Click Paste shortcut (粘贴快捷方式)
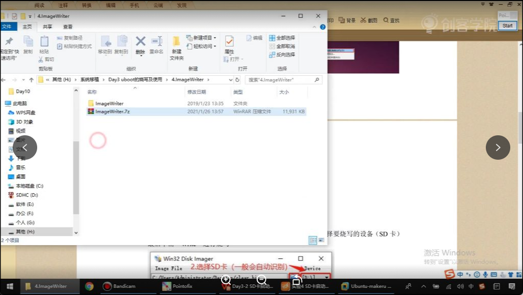 [x=74, y=46]
